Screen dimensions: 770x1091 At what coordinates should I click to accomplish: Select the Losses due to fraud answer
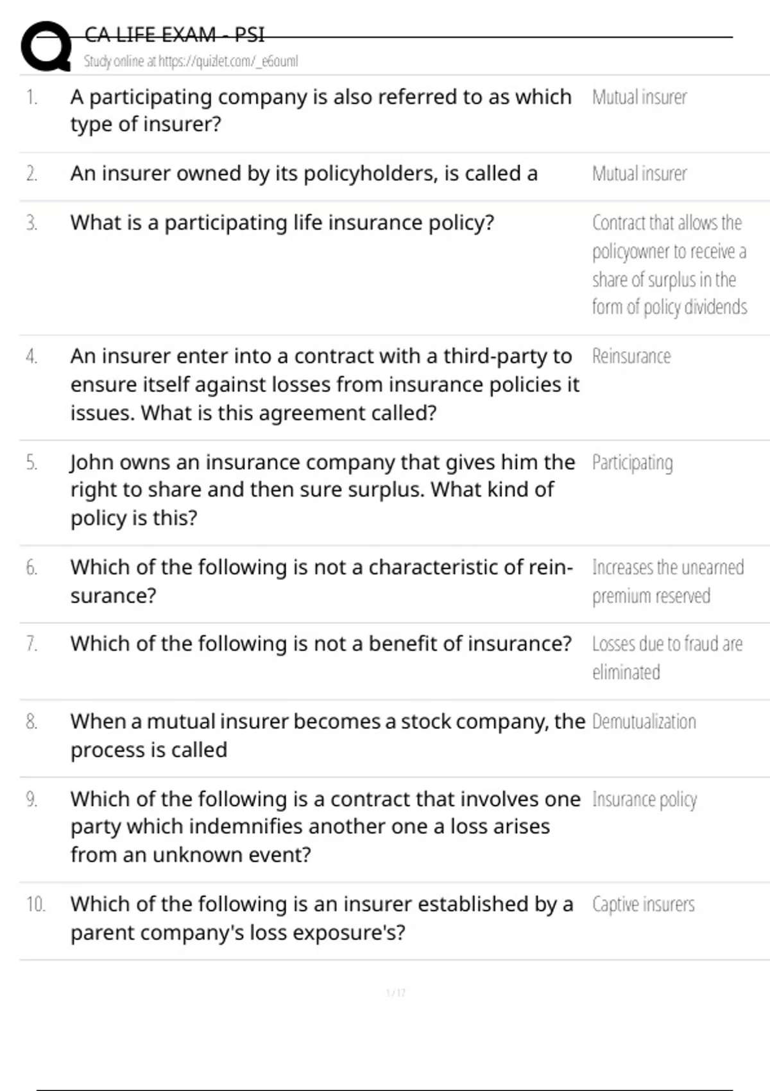pyautogui.click(x=667, y=658)
